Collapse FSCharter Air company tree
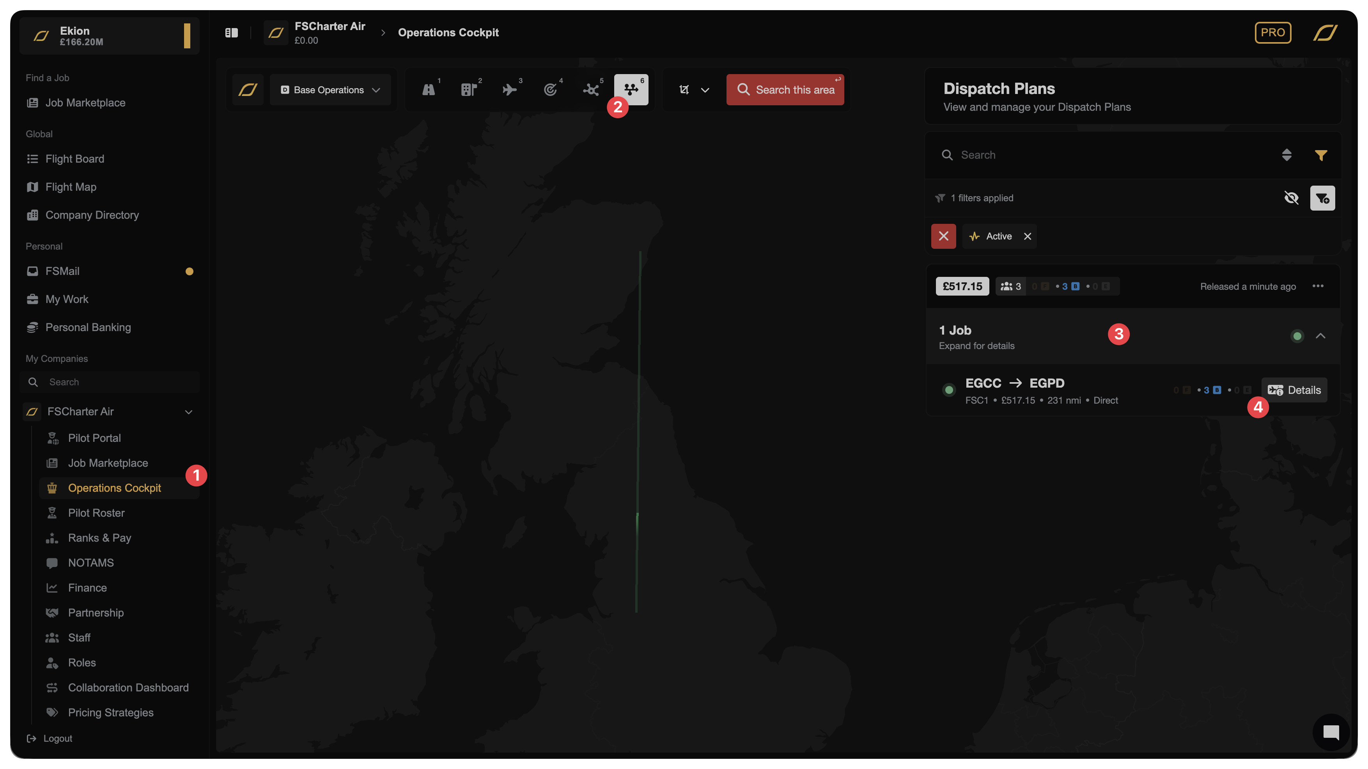Viewport: 1368px width, 769px height. (x=188, y=411)
